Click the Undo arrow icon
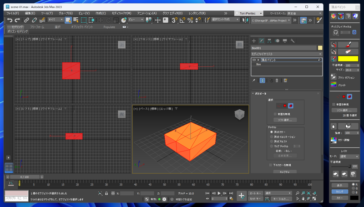The width and height of the screenshot is (364, 207). pos(10,20)
